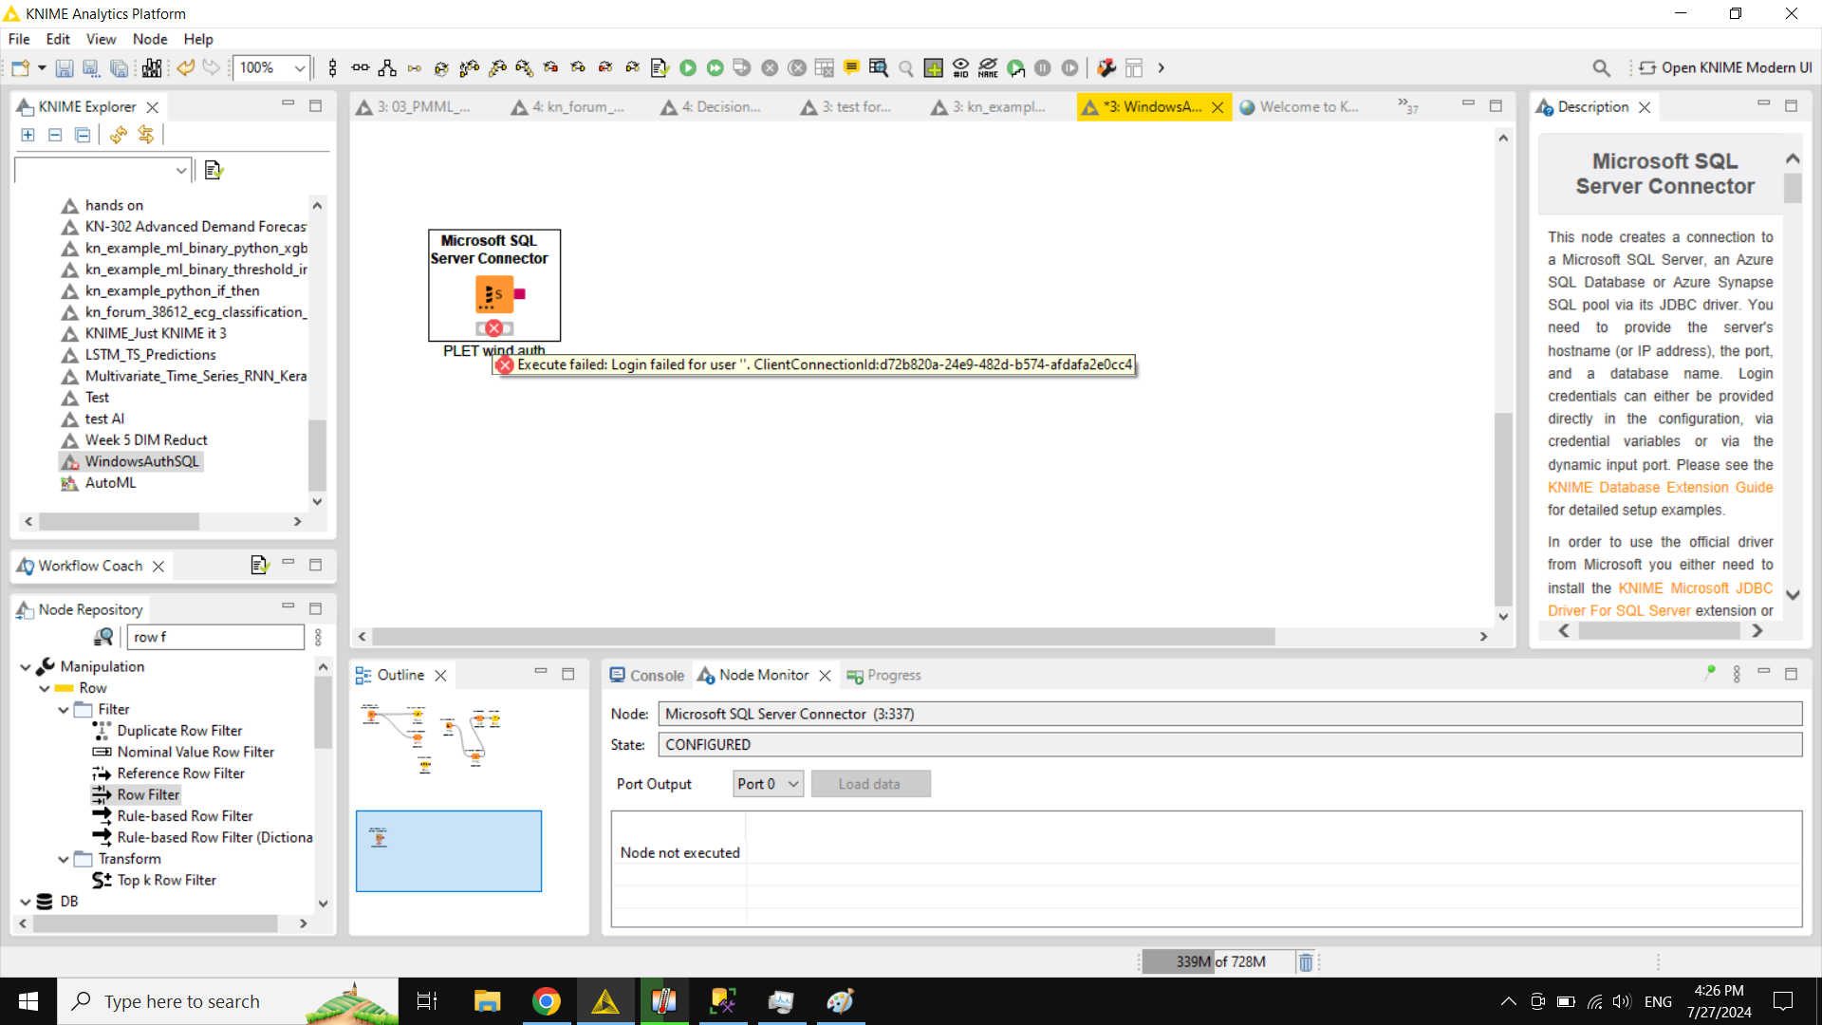Open the KNIME Explorer filter dropdown
This screenshot has width=1822, height=1025.
click(x=180, y=171)
